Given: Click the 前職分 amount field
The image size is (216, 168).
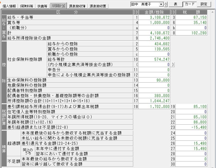Looking at the screenshot, I should (x=154, y=28).
